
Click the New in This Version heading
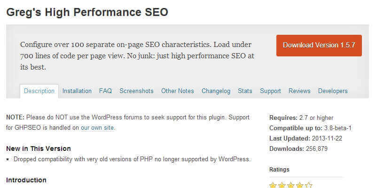tap(39, 149)
